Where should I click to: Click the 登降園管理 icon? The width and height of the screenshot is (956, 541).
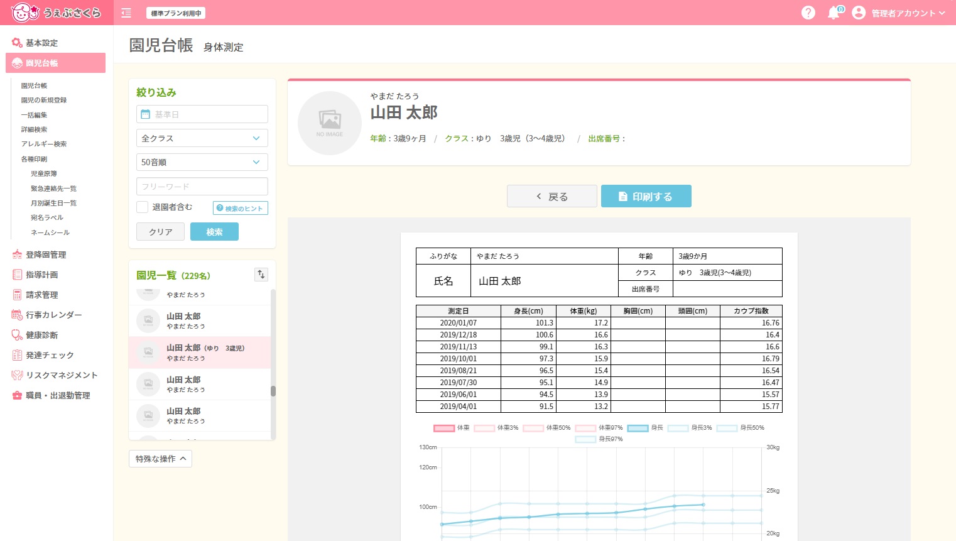(x=17, y=254)
